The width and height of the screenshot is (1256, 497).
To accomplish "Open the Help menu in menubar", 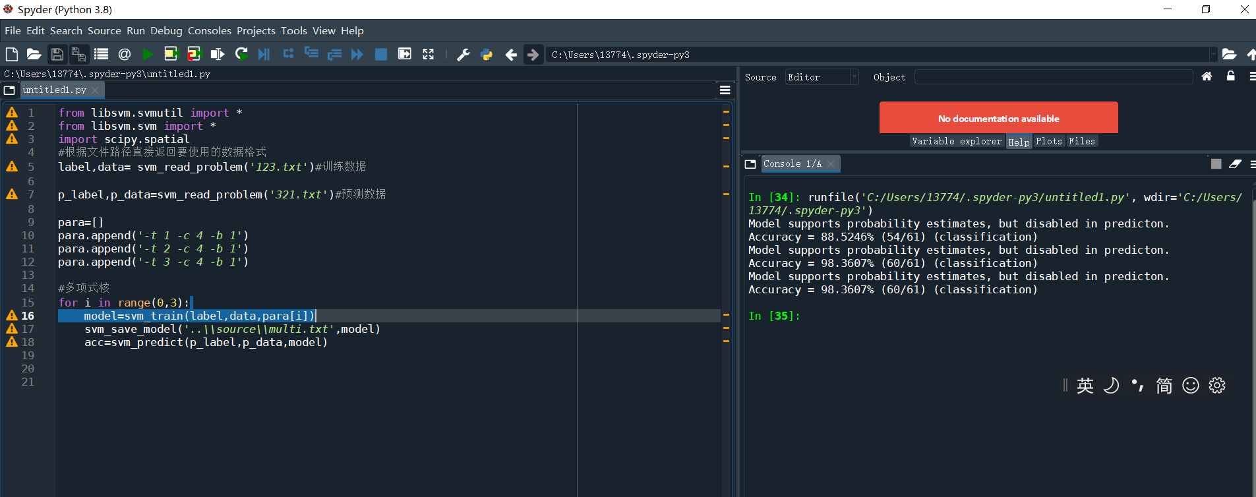I will (x=352, y=30).
